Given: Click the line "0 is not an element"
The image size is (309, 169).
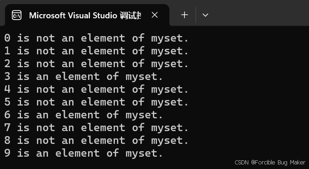Looking at the screenshot, I should (96, 38).
